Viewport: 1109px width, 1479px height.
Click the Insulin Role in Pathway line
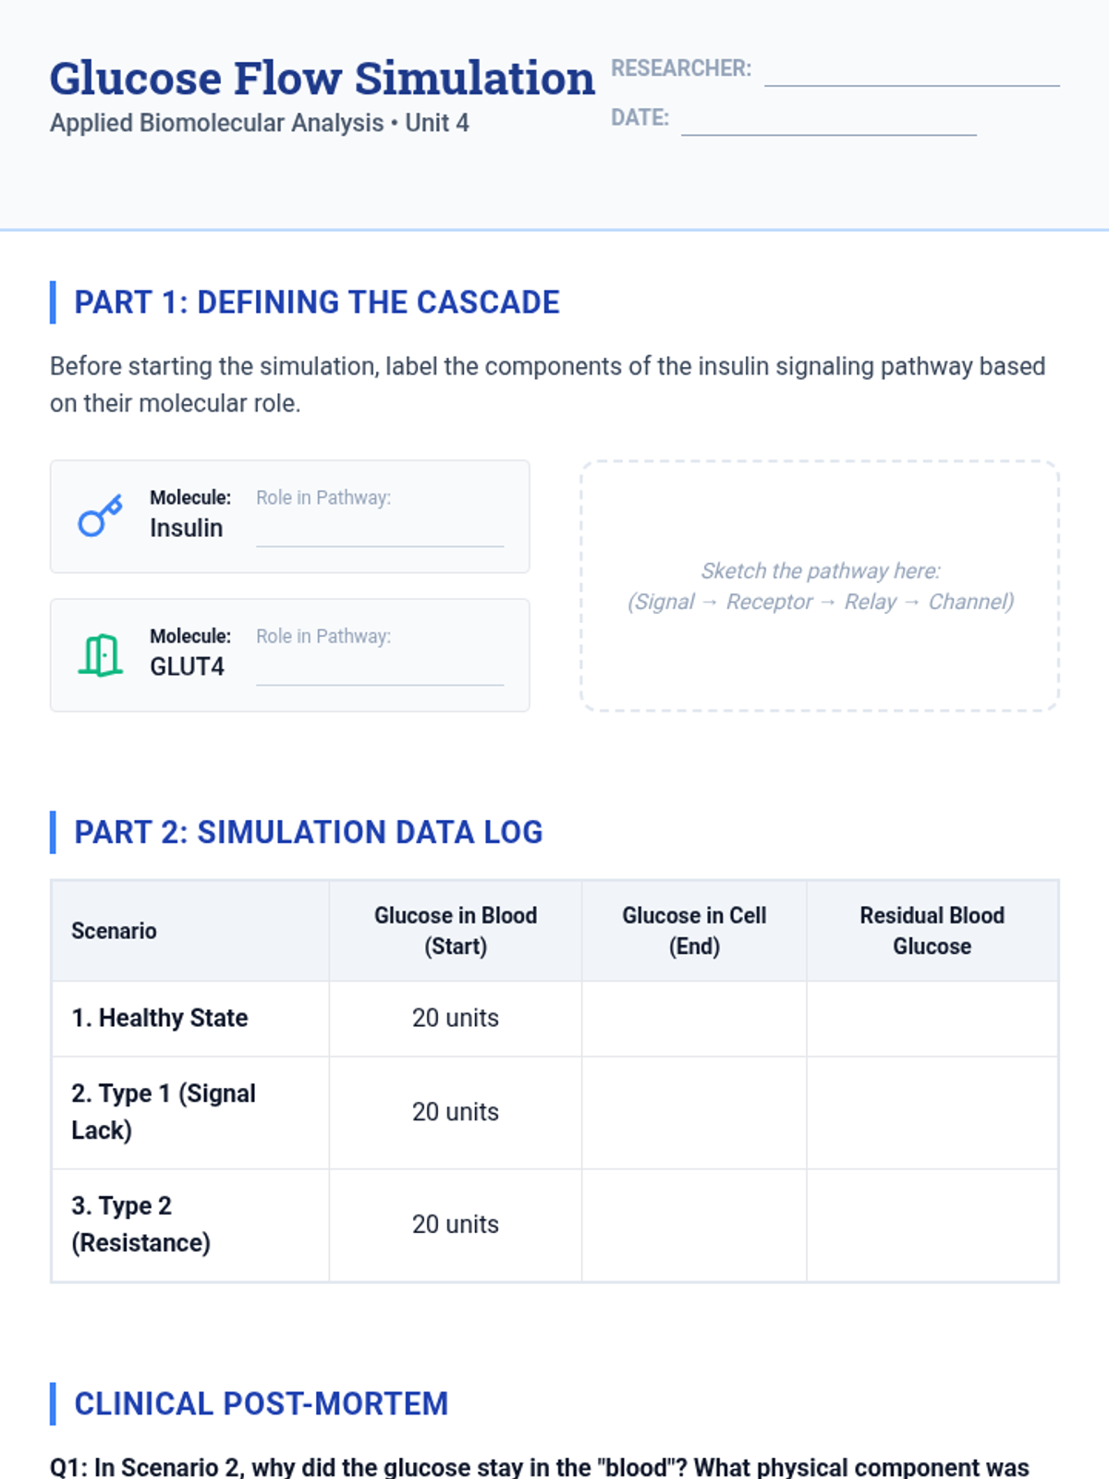click(380, 532)
